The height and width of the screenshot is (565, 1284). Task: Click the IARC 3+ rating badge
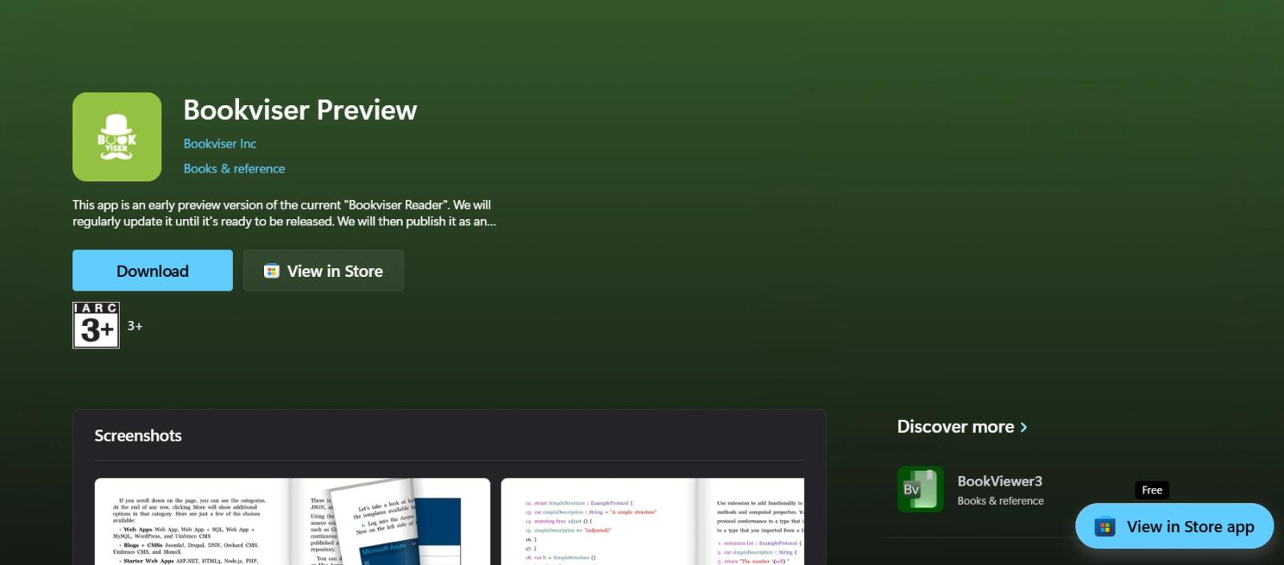96,325
